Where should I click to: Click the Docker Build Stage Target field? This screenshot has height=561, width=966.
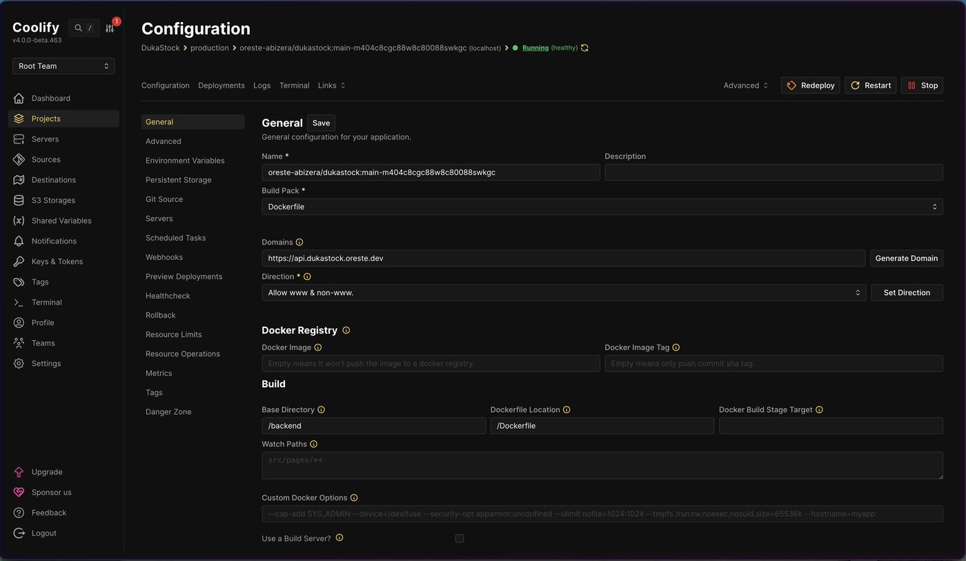[831, 426]
